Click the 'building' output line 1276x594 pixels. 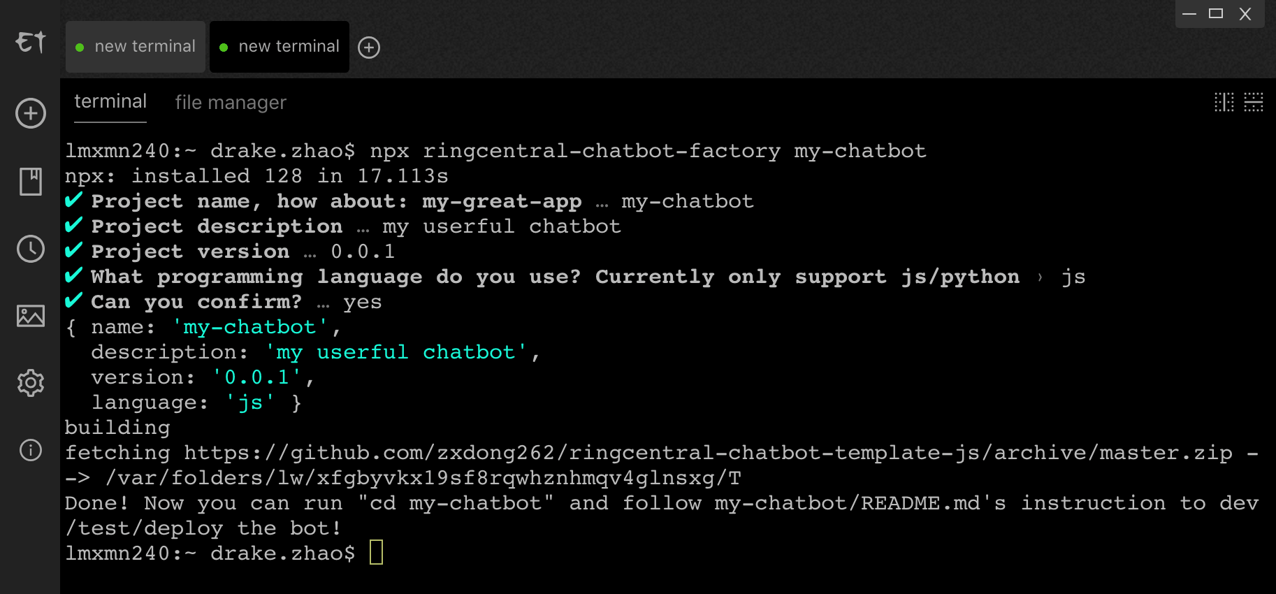117,428
